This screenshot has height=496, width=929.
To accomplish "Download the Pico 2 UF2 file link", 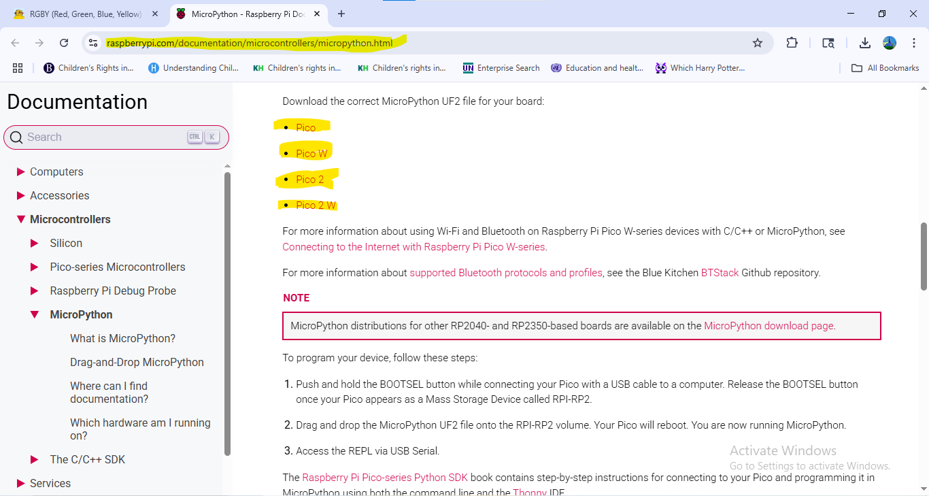I will (x=309, y=180).
